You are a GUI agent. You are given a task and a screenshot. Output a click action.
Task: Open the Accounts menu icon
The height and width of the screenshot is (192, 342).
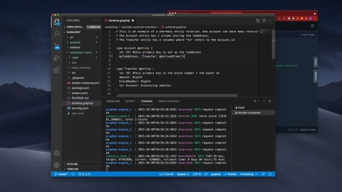tap(57, 153)
